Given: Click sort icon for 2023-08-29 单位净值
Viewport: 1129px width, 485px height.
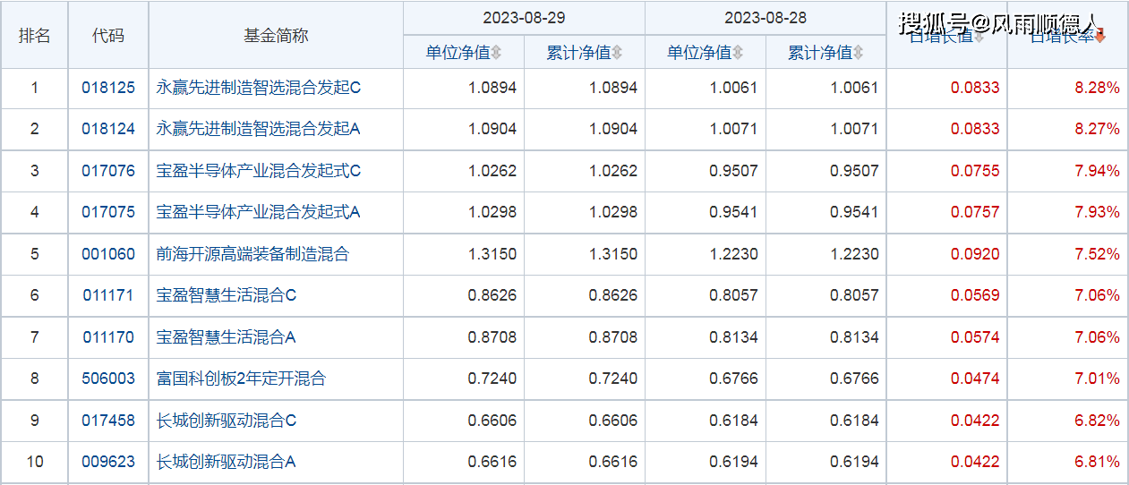Looking at the screenshot, I should [x=496, y=54].
